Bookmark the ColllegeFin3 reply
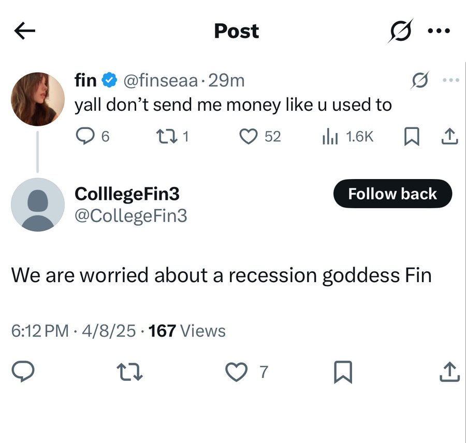 [x=343, y=372]
